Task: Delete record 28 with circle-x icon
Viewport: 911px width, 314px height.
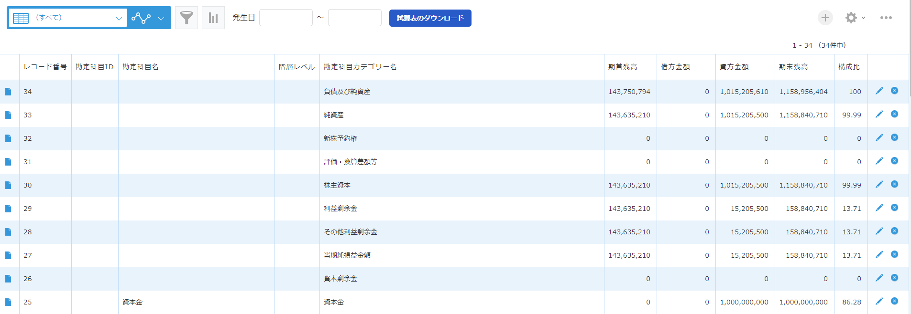Action: click(894, 231)
